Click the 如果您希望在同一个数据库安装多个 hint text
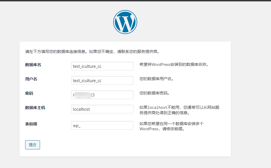271x168 pixels. tap(172, 126)
